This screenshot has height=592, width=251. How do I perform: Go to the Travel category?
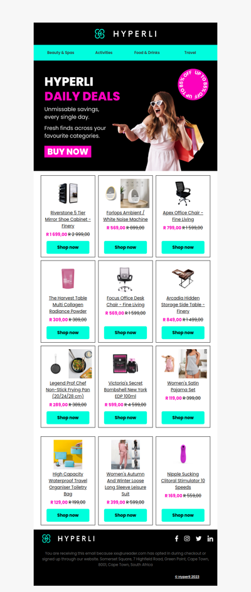click(190, 53)
